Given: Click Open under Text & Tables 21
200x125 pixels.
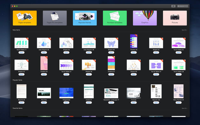Looking at the screenshot, I should pyautogui.click(x=66, y=74).
